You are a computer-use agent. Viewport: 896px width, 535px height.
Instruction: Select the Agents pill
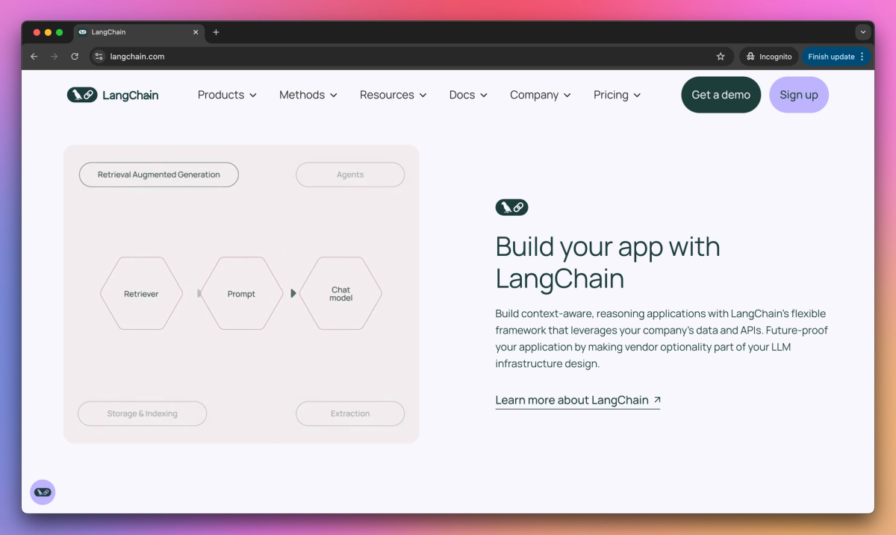(x=350, y=175)
